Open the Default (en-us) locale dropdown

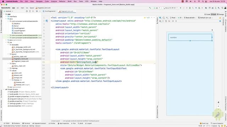[205, 18]
